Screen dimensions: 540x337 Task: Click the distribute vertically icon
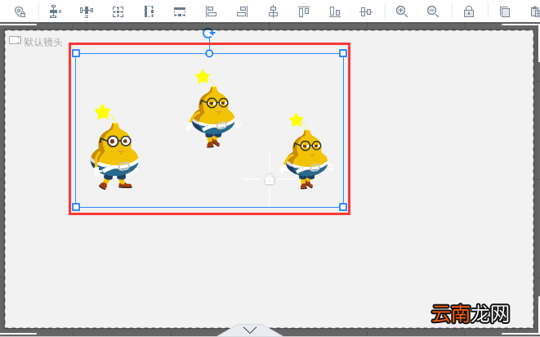(55, 11)
